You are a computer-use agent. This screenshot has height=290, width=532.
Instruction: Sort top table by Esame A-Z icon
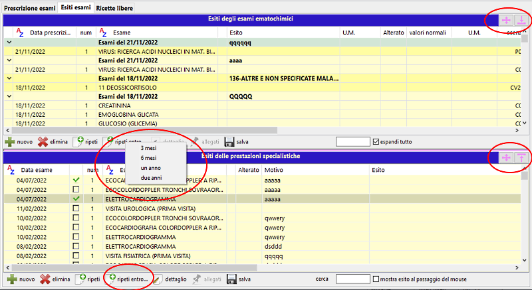click(103, 33)
